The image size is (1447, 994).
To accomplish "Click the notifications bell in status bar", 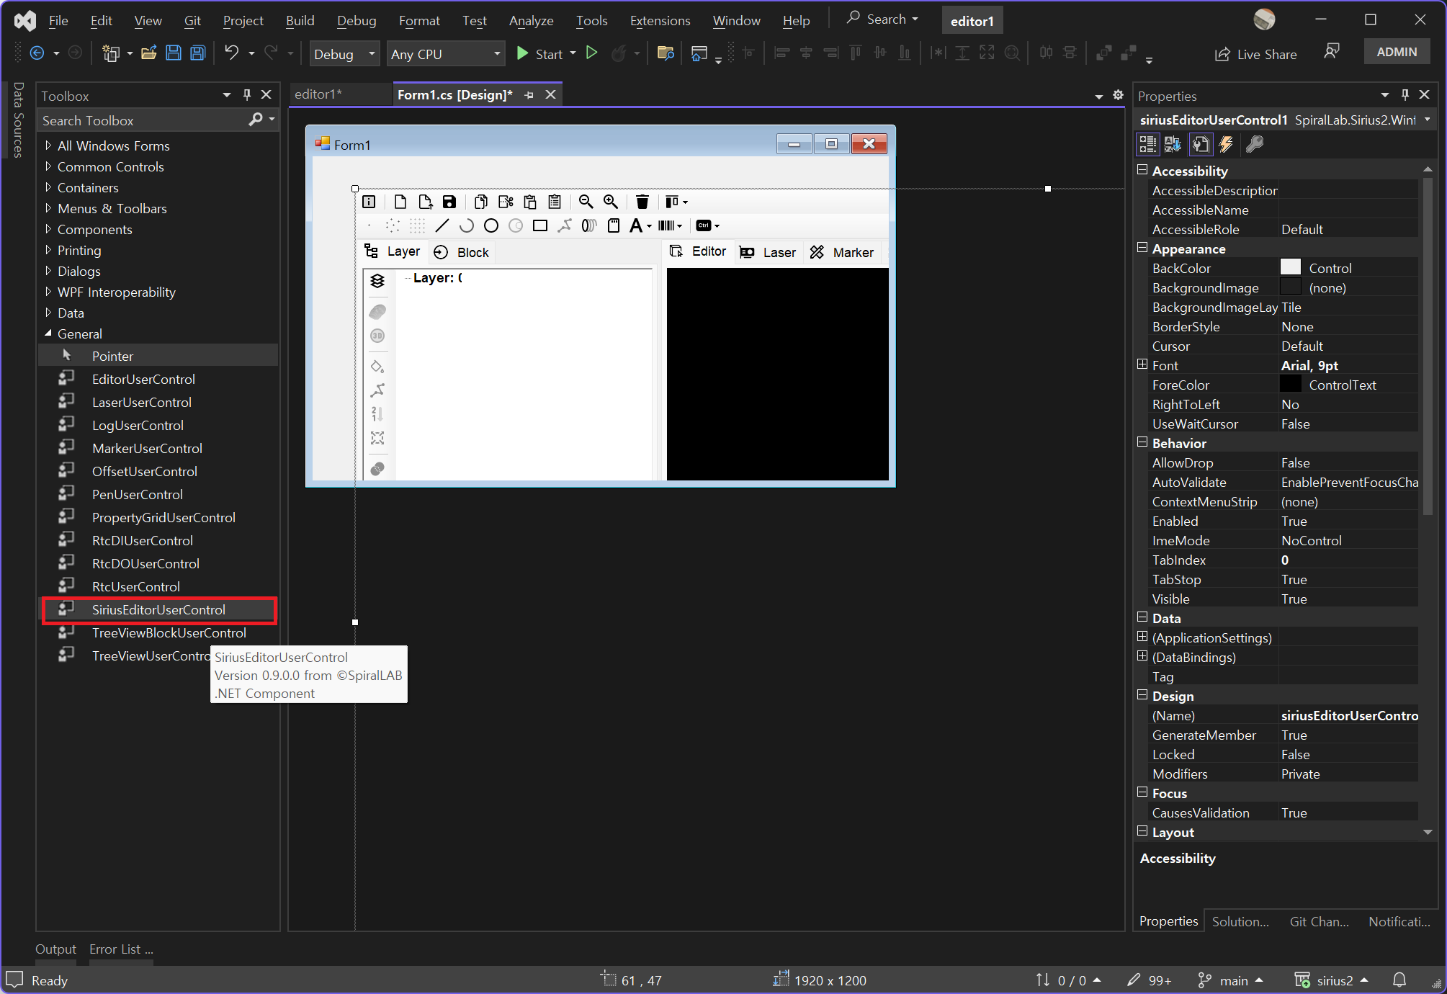I will pos(1399,980).
